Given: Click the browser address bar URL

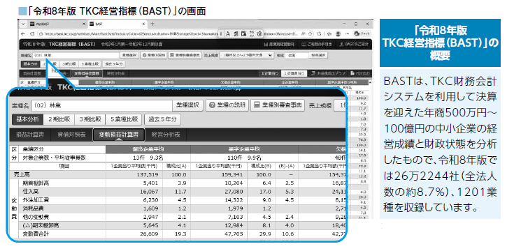Looking at the screenshot, I should 128,33.
